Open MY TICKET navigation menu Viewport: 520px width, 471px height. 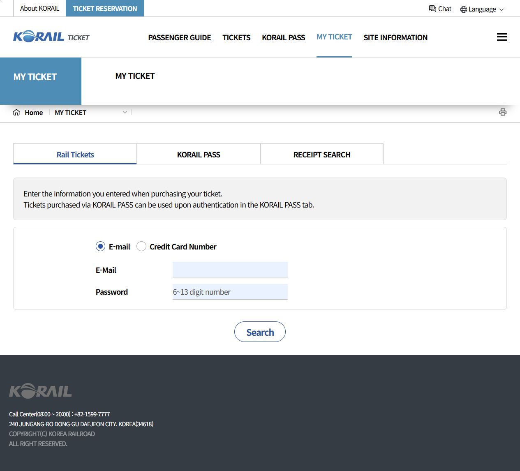click(334, 37)
